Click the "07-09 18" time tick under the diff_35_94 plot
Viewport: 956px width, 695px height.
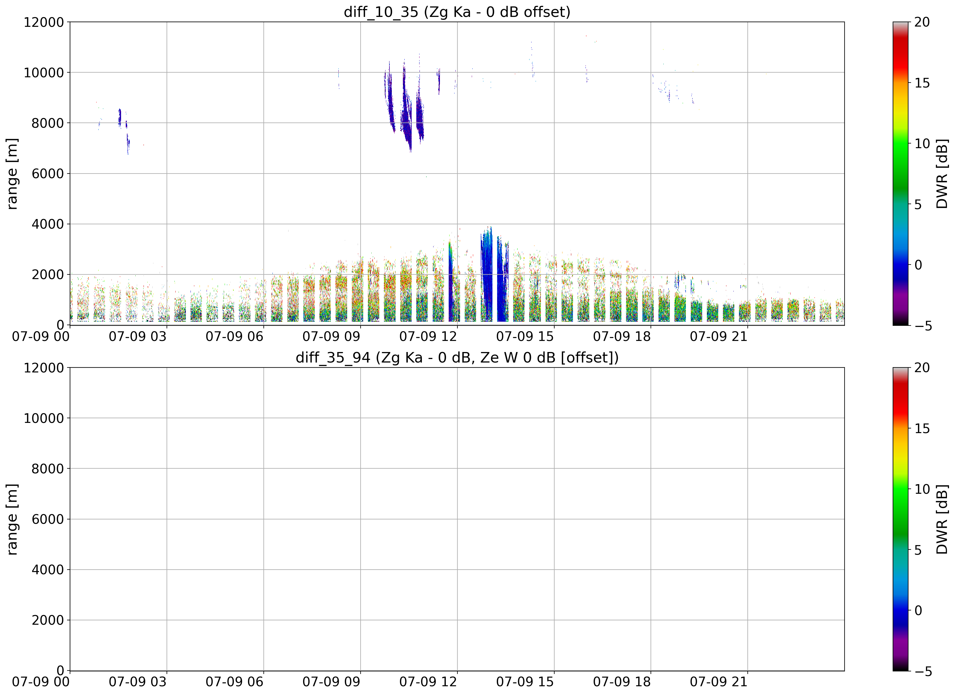click(x=622, y=682)
